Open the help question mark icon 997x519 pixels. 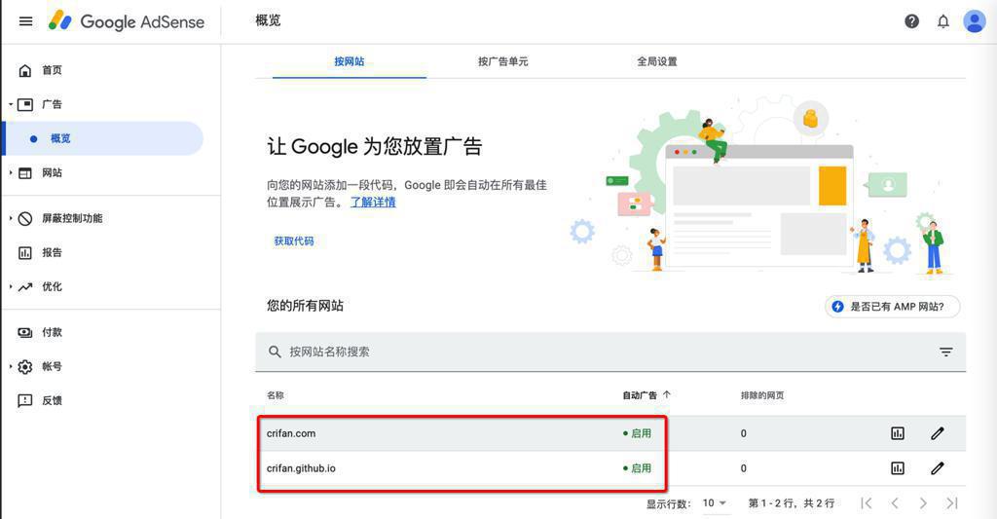911,21
